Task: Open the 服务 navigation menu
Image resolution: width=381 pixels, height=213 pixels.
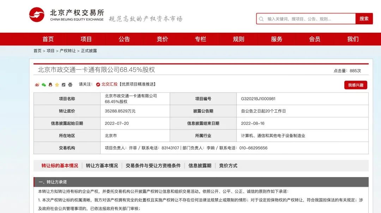Action: point(277,39)
